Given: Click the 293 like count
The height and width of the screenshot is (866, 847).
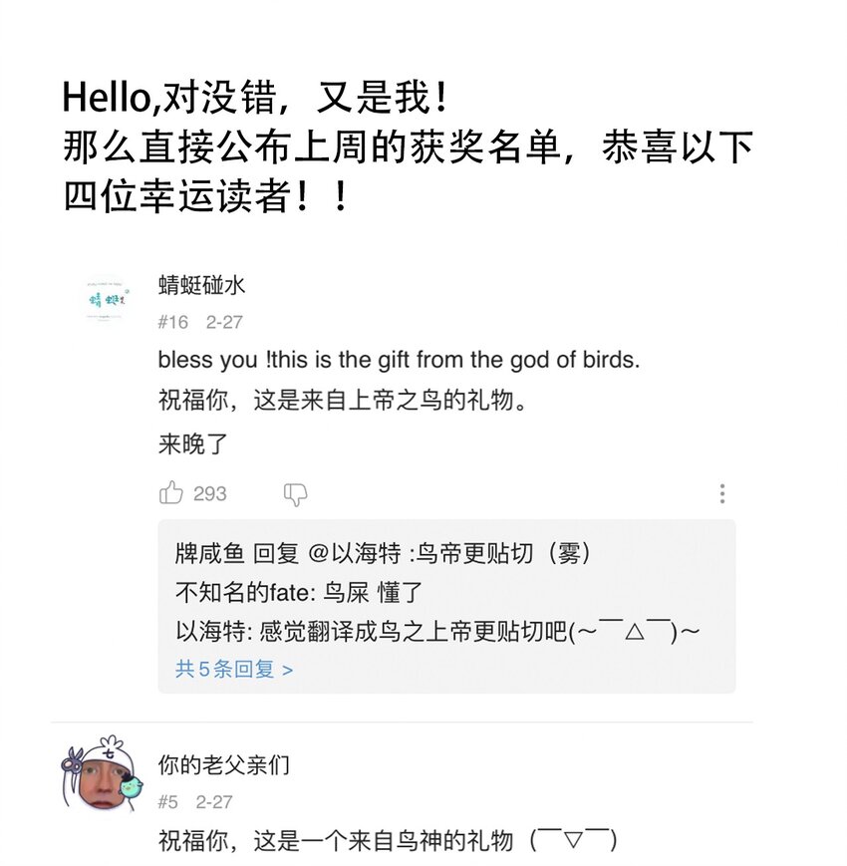Looking at the screenshot, I should click(x=210, y=494).
